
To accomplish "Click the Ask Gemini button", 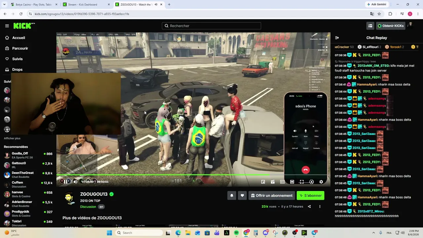I will [376, 5].
